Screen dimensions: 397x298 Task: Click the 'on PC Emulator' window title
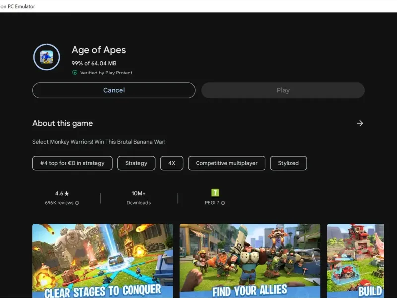(x=18, y=6)
